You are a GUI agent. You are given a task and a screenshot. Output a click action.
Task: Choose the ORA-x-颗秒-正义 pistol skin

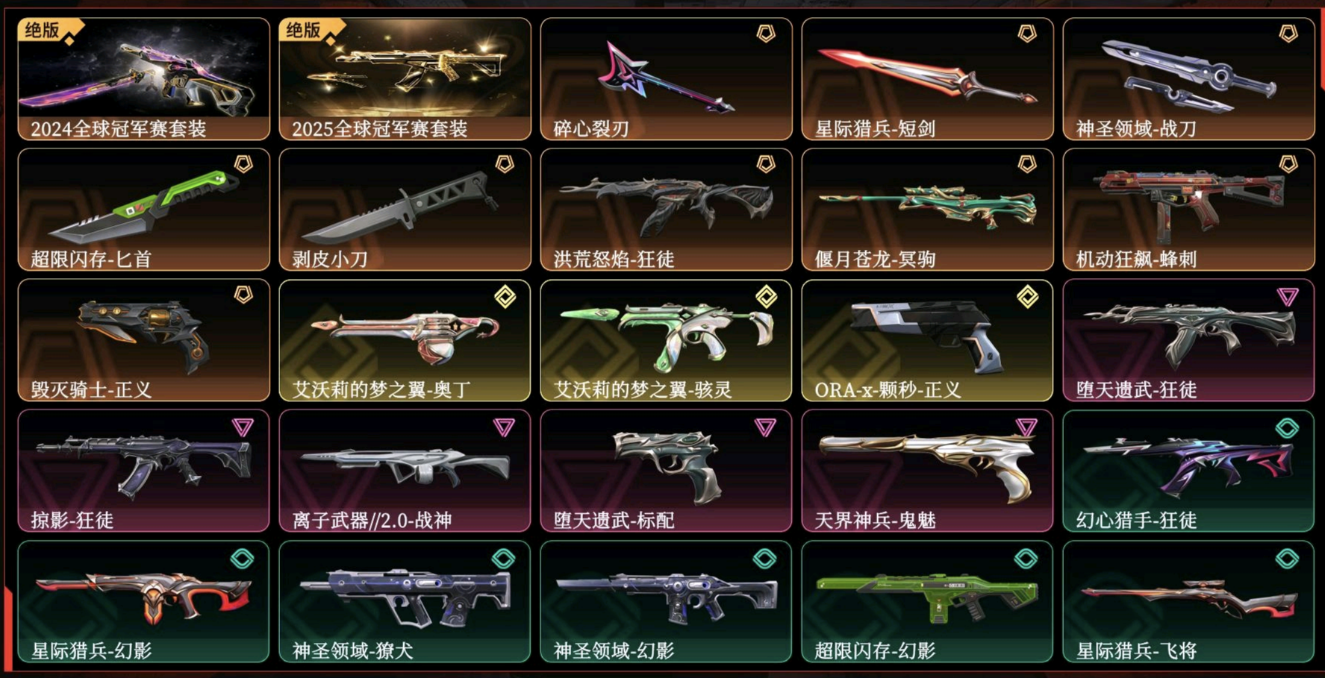pyautogui.click(x=927, y=340)
